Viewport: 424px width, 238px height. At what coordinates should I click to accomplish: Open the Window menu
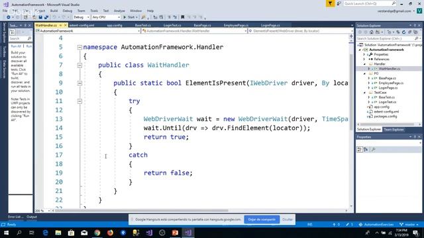pyautogui.click(x=136, y=11)
